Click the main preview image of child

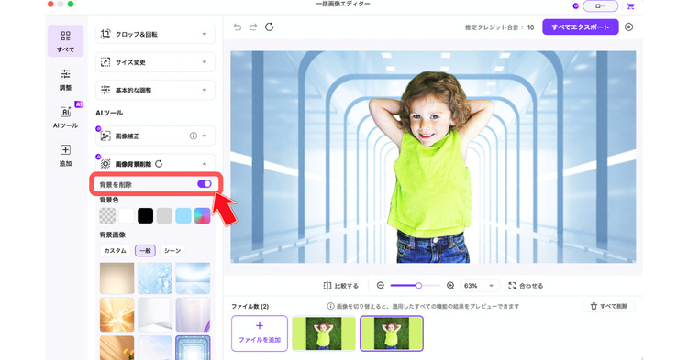433,157
